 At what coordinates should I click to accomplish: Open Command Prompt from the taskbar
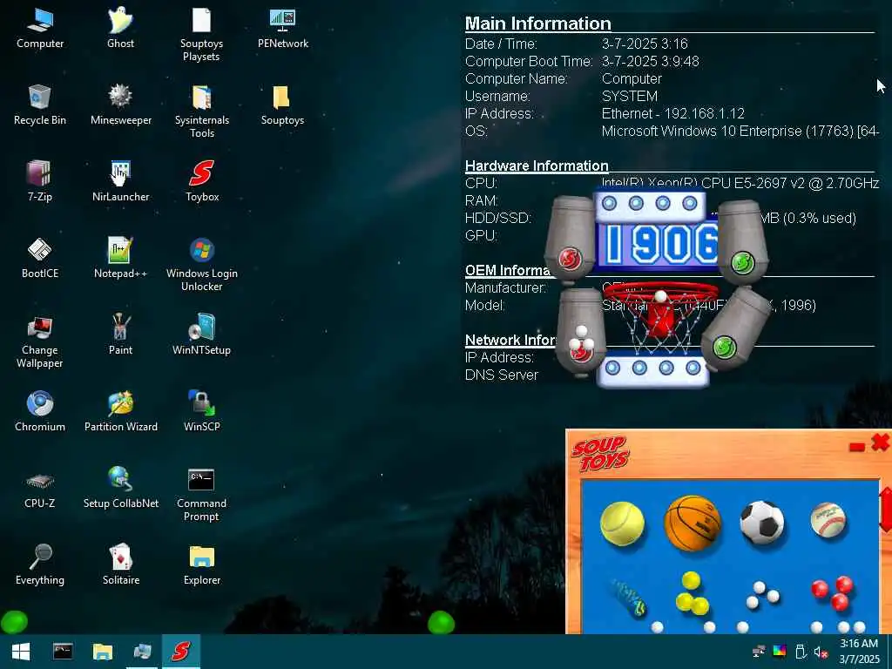[x=63, y=652]
